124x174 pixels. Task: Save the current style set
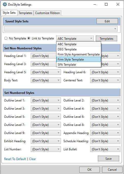pyautogui.click(x=108, y=158)
